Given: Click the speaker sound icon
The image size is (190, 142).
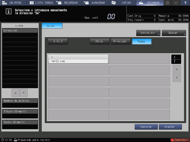Looking at the screenshot, I should 176,3.
